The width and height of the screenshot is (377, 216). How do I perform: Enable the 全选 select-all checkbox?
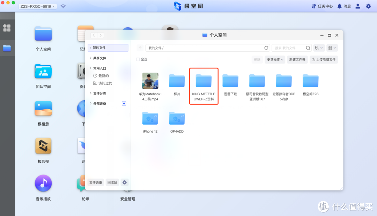tap(138, 59)
